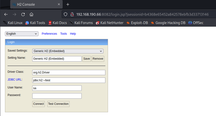This screenshot has height=116, width=216.
Task: Open the Kali NetHunter bookmark
Action: point(110,23)
